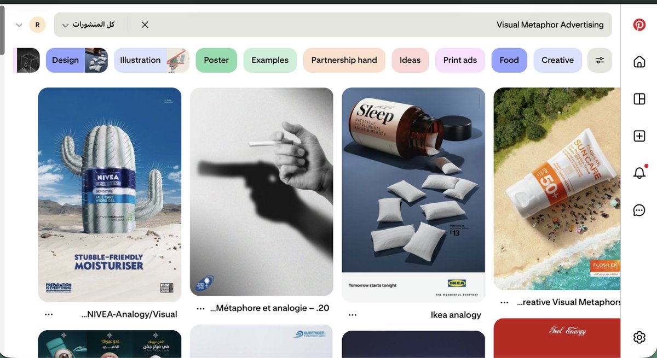
Task: Select the Food filter chip
Action: tap(509, 60)
